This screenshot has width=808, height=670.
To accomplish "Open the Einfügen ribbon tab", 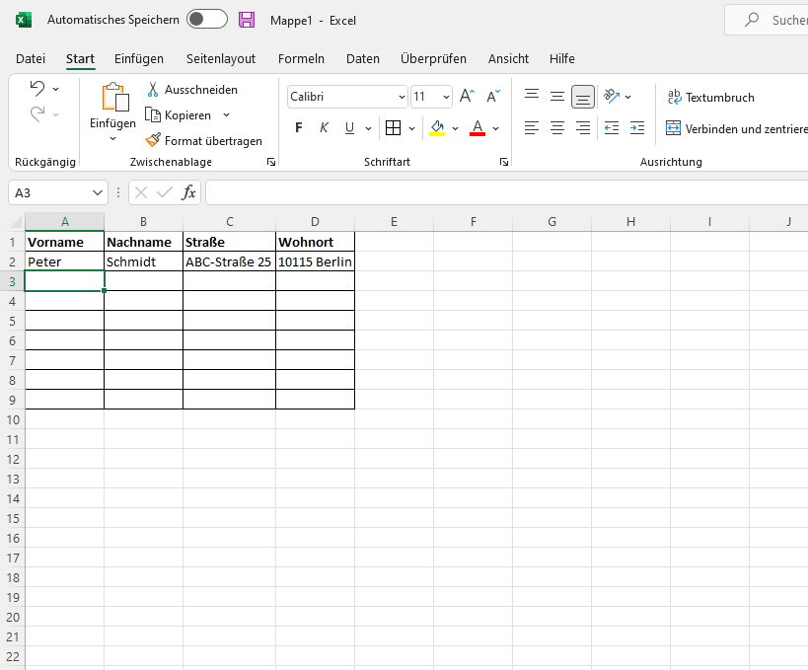I will tap(139, 58).
